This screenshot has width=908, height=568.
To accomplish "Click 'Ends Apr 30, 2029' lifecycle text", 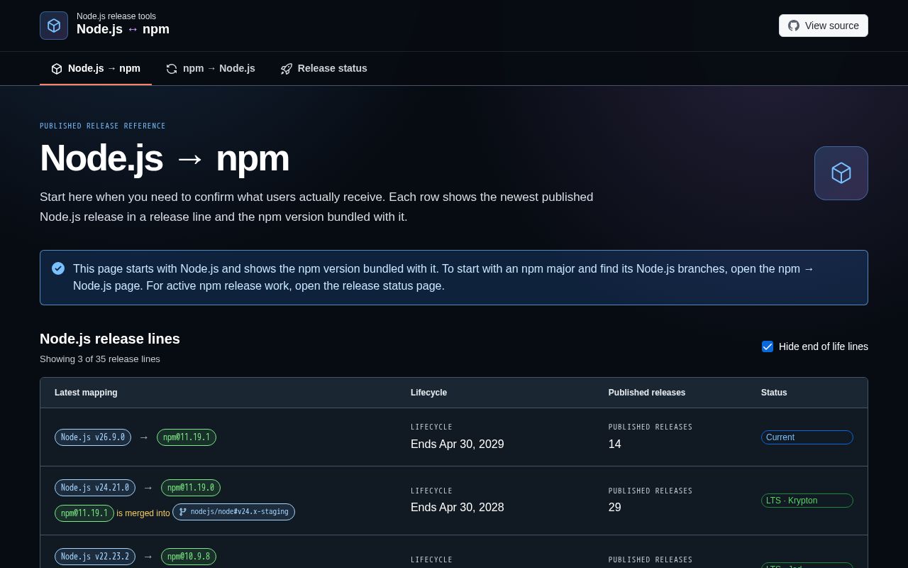I will 458,444.
